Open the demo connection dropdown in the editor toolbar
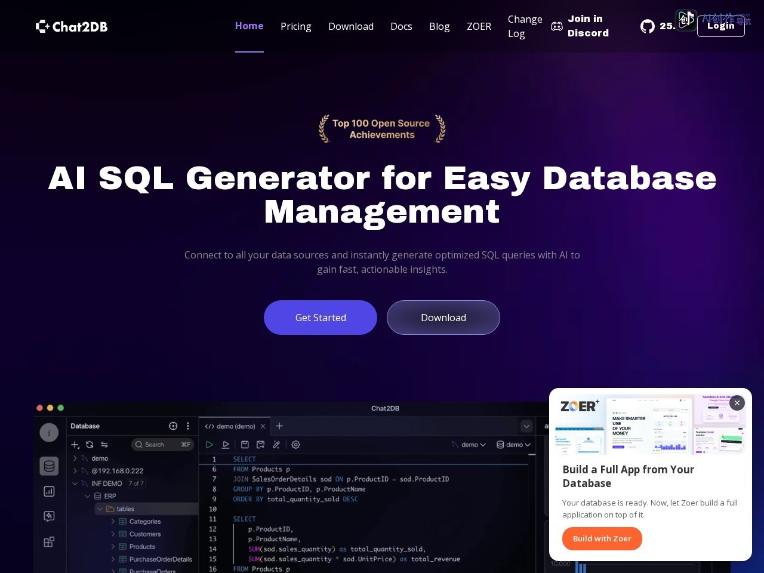This screenshot has width=764, height=573. [469, 445]
